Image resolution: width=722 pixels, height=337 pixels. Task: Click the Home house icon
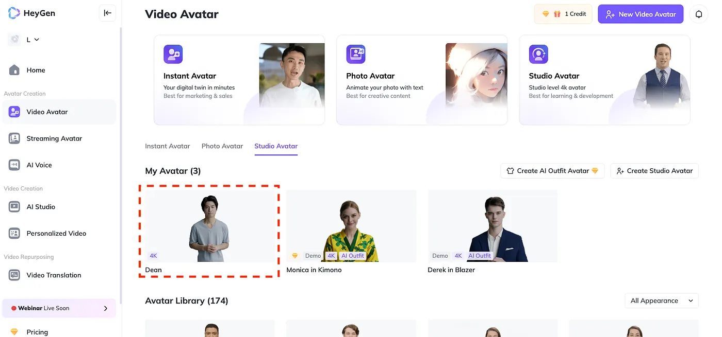[x=14, y=70]
